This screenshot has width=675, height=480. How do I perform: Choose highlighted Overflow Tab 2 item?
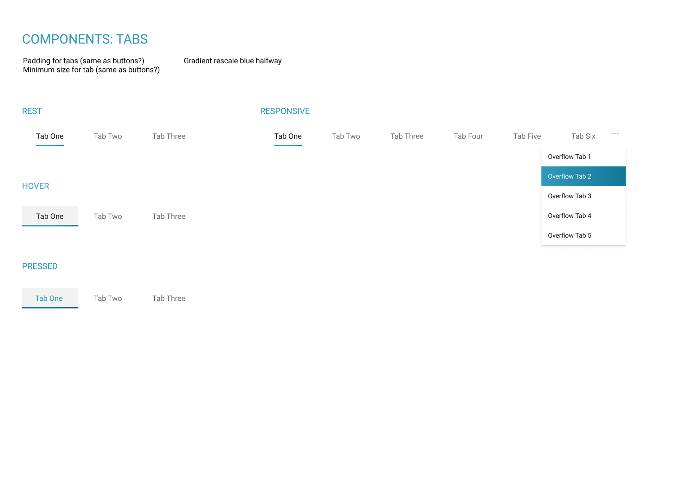pos(584,176)
